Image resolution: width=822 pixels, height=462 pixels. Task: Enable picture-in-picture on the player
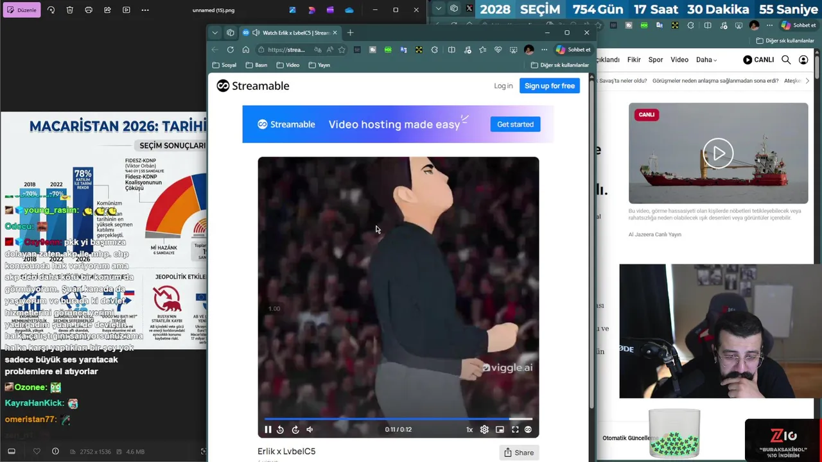click(500, 430)
